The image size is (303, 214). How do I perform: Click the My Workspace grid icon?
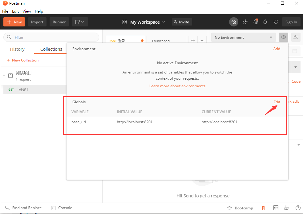125,22
